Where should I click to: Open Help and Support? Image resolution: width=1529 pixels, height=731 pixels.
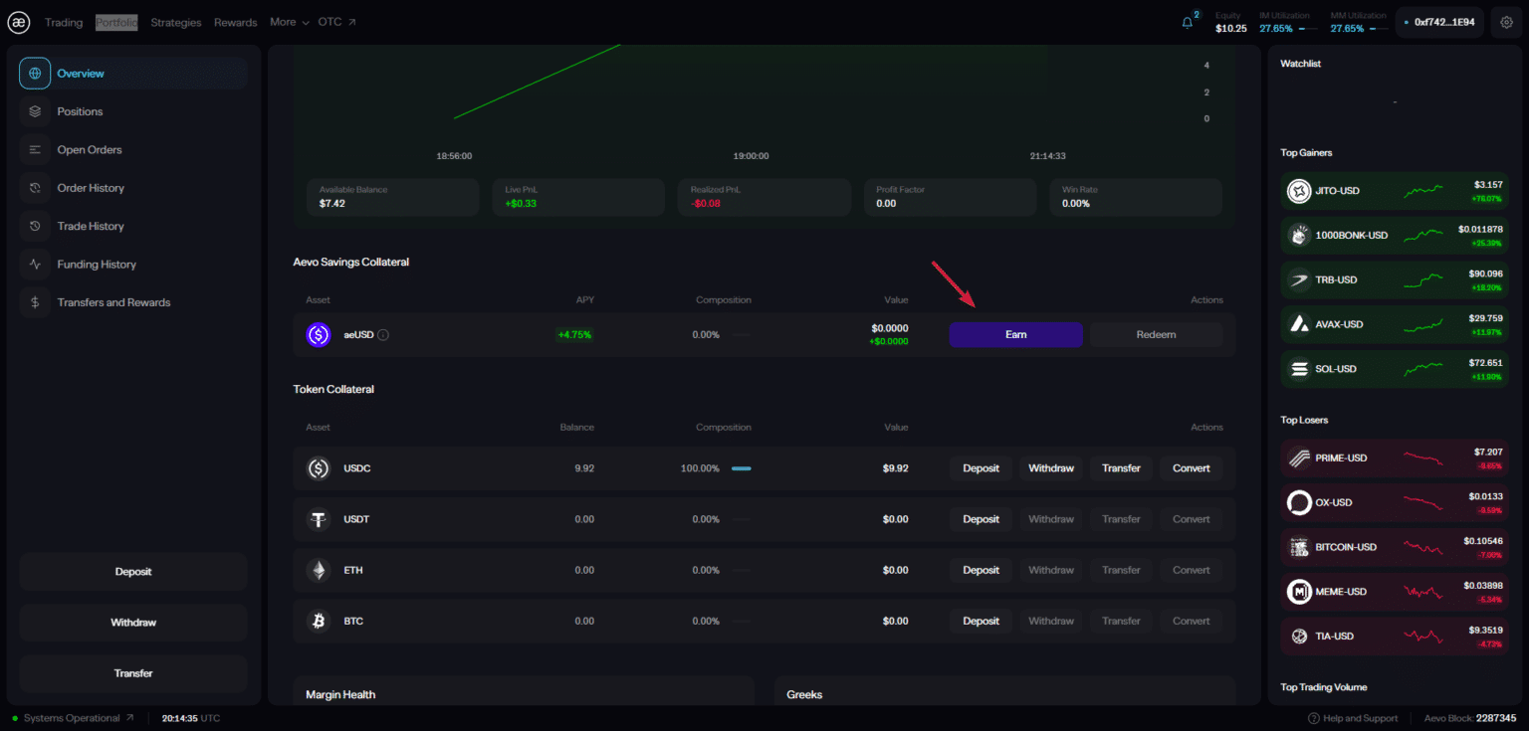[x=1353, y=717]
